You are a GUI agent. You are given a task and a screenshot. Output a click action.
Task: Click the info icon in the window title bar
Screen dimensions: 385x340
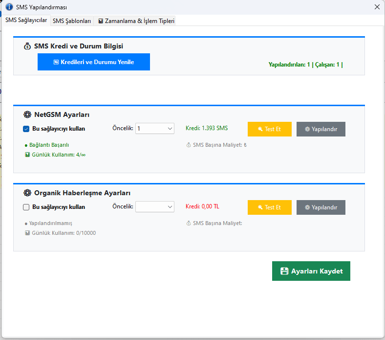(9, 7)
